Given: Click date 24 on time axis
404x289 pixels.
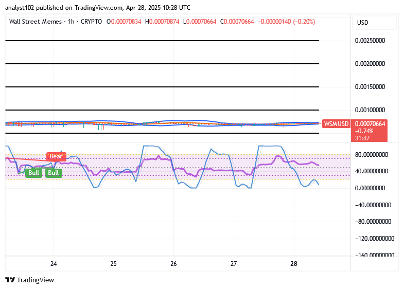Looking at the screenshot, I should 54,264.
